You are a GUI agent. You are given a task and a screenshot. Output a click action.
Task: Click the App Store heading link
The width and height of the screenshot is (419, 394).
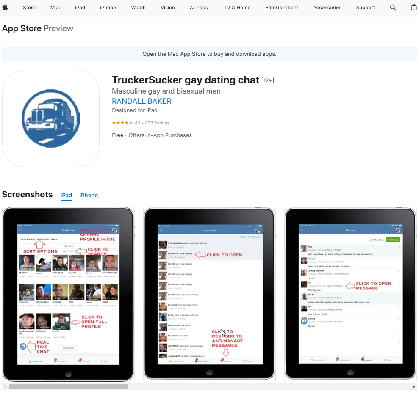click(x=22, y=28)
